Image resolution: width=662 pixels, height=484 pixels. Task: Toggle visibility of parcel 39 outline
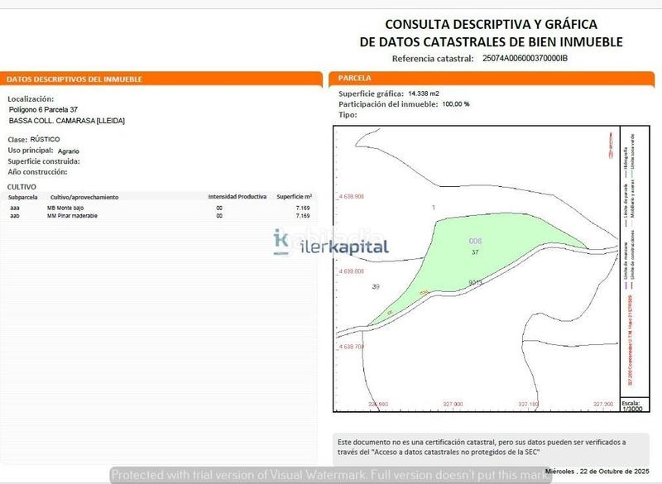pos(375,285)
